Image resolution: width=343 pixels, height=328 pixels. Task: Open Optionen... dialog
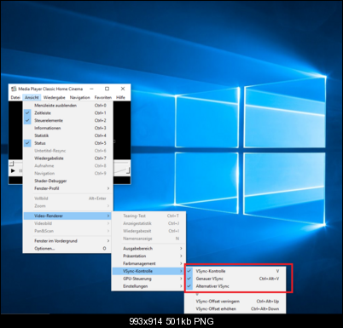click(x=68, y=249)
